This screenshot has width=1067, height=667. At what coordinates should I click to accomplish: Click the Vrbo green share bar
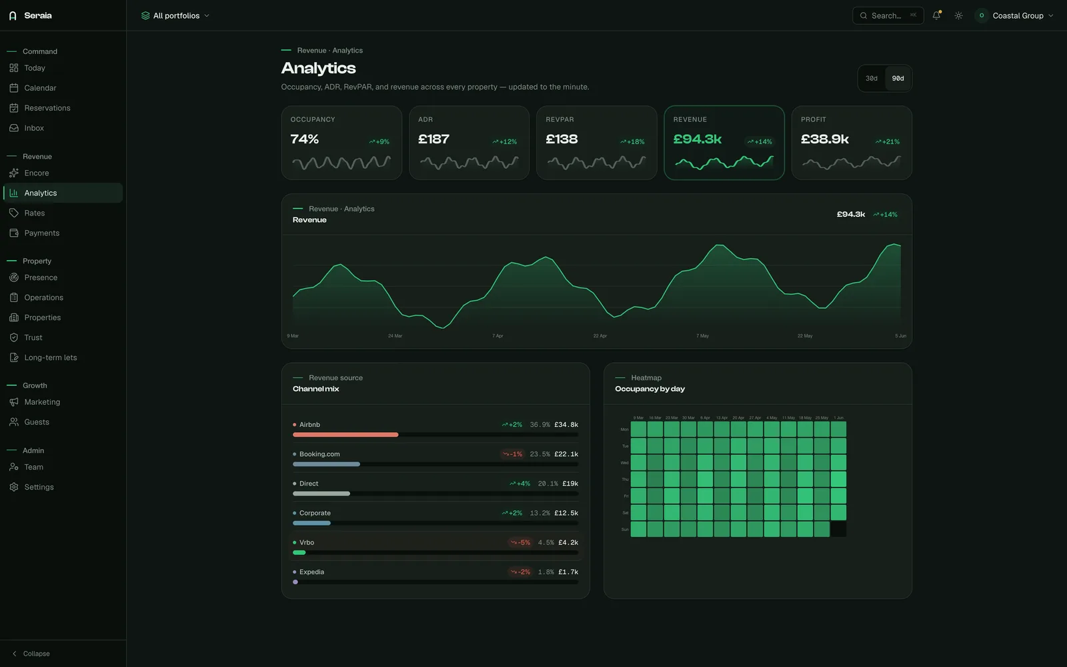point(299,552)
